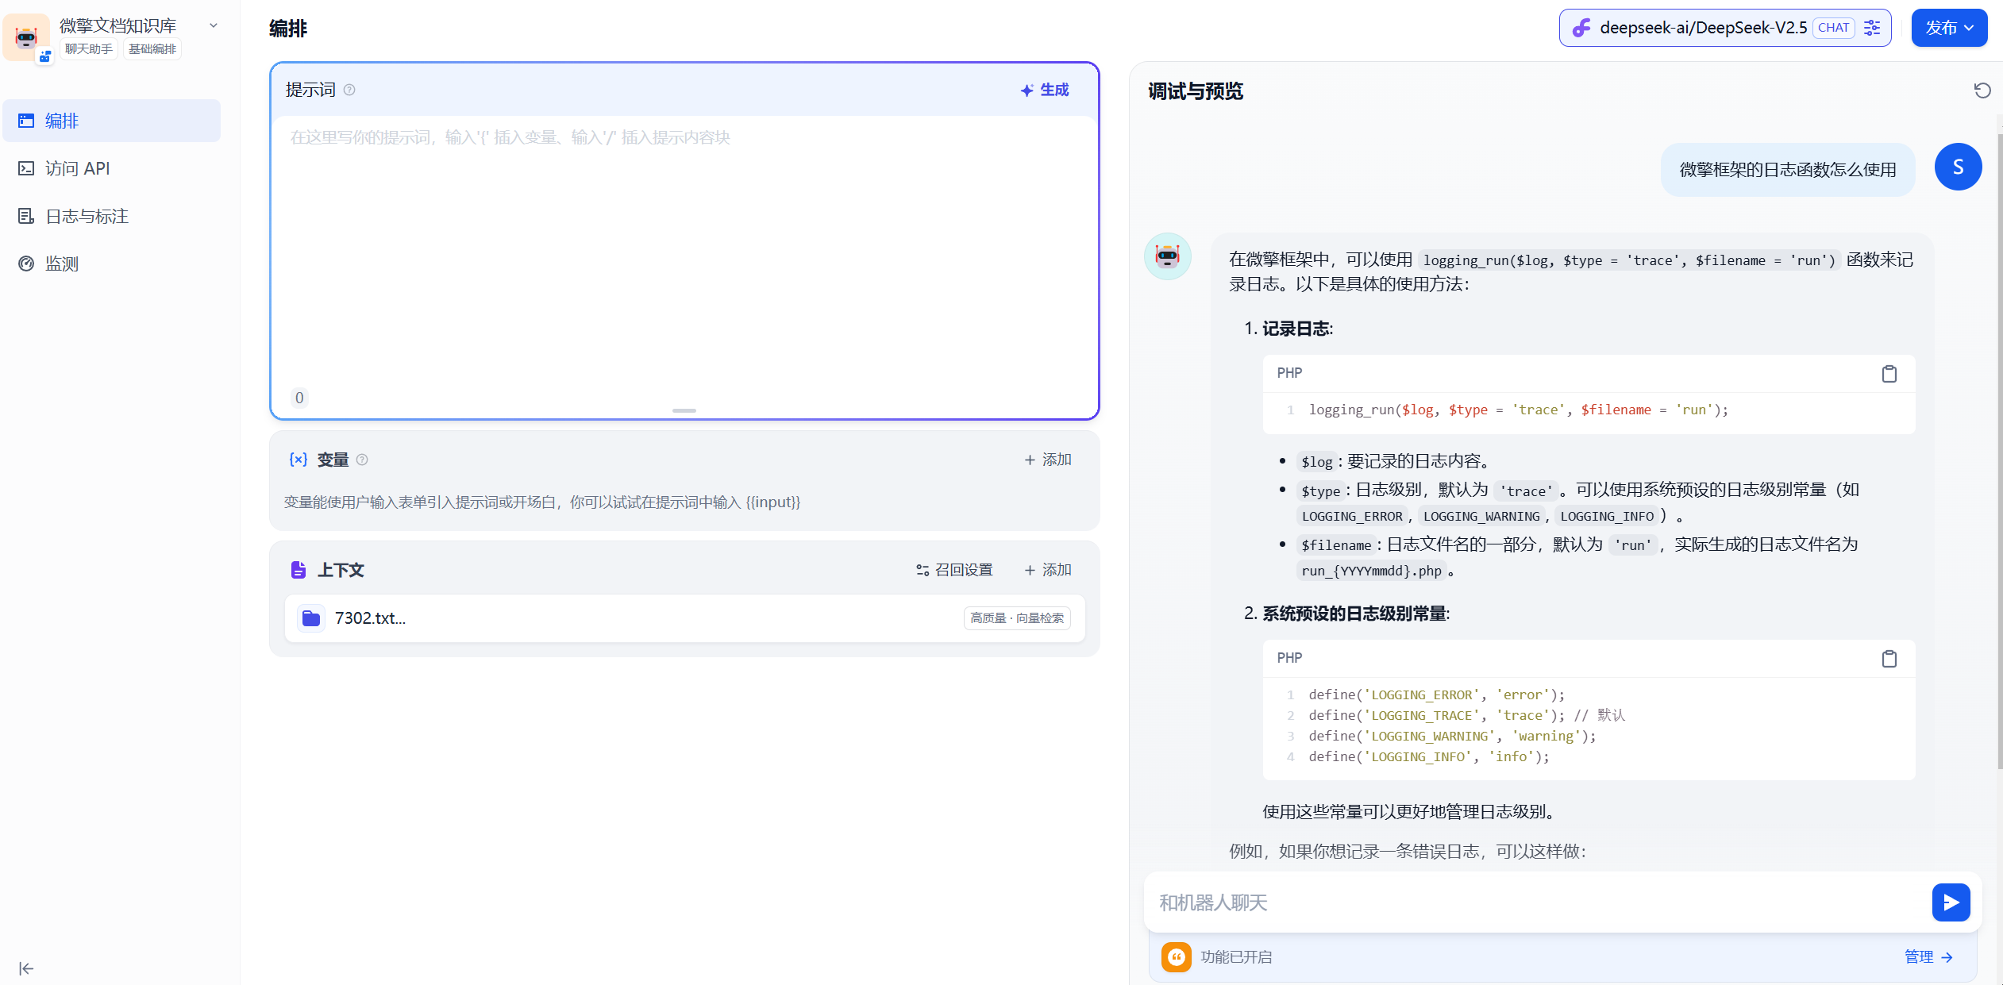2003x985 pixels.
Task: Open 召回设置 retrieval settings
Action: (x=954, y=570)
